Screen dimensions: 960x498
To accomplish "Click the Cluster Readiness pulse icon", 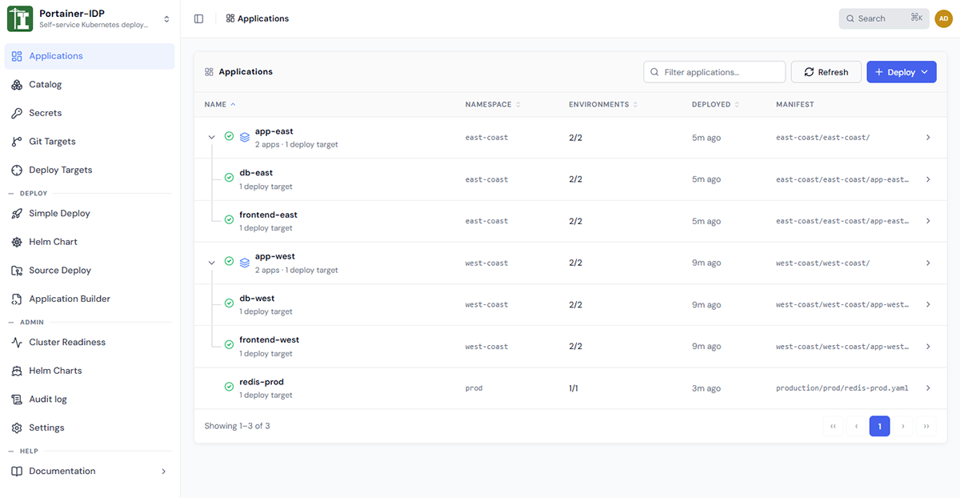I will click(x=17, y=343).
